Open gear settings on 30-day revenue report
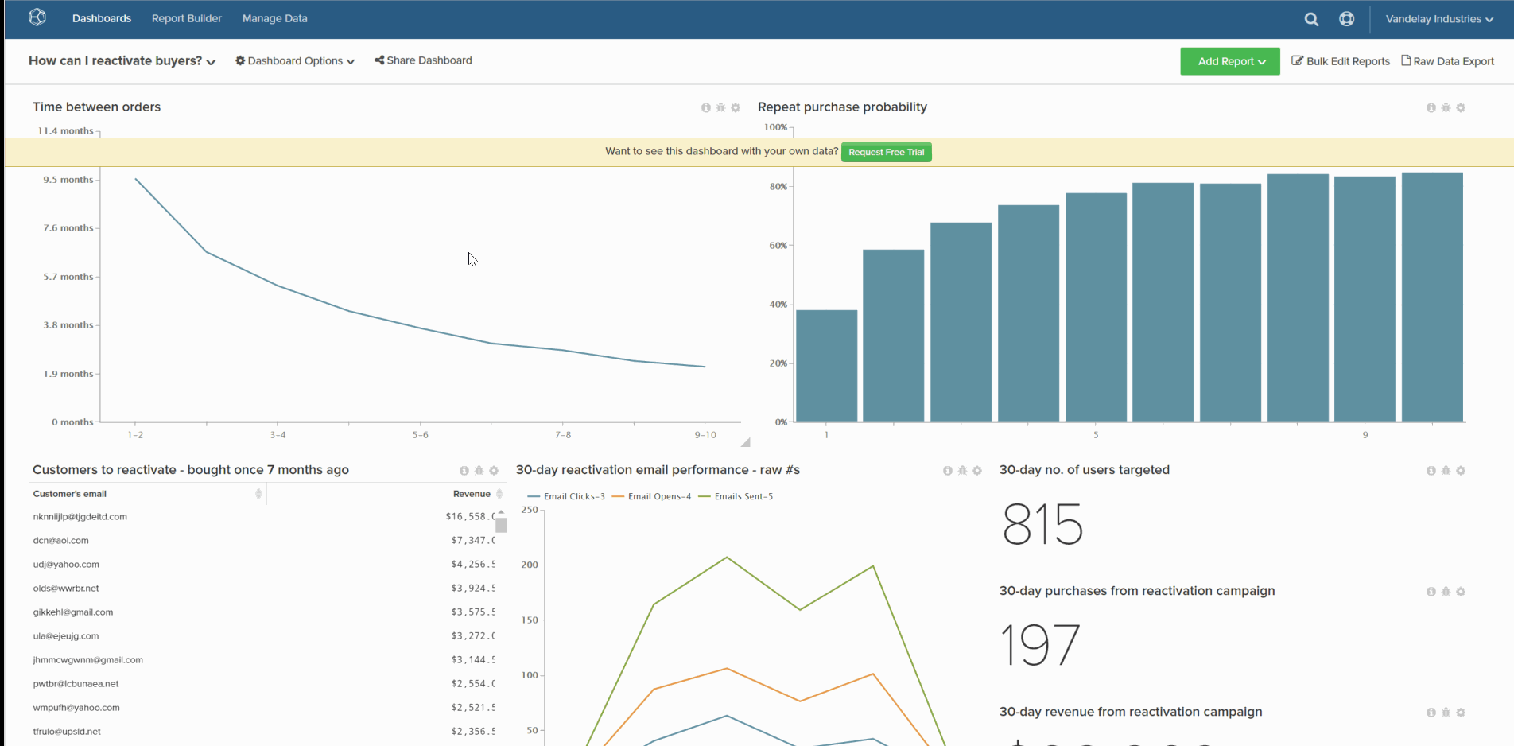 [x=1462, y=713]
